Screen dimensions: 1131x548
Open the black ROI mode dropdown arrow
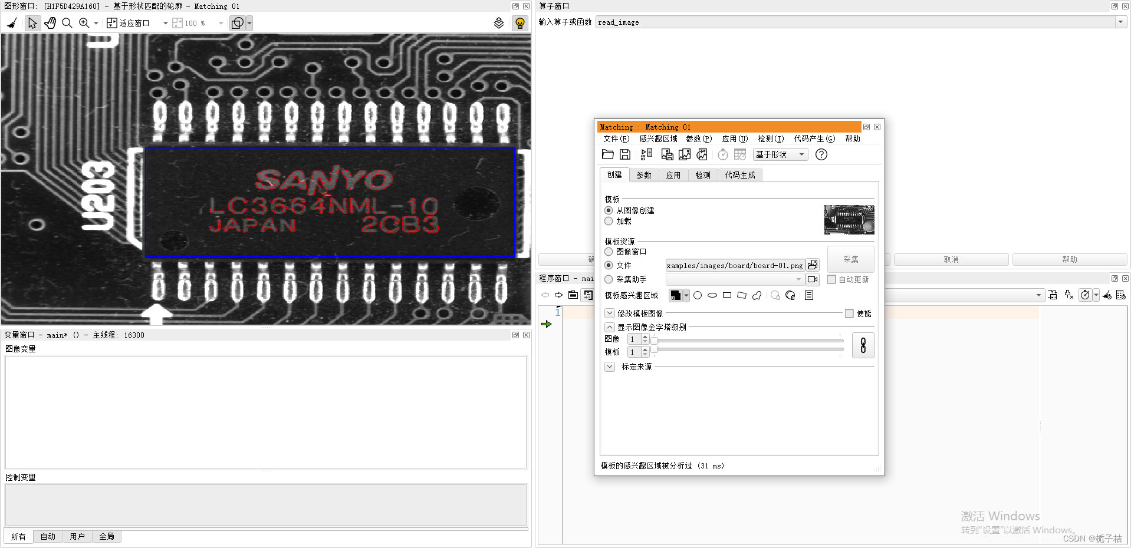click(x=686, y=295)
